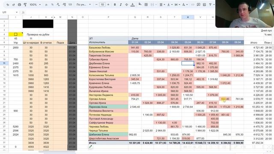Increase font size with plus button
The width and height of the screenshot is (274, 154).
(108, 5)
